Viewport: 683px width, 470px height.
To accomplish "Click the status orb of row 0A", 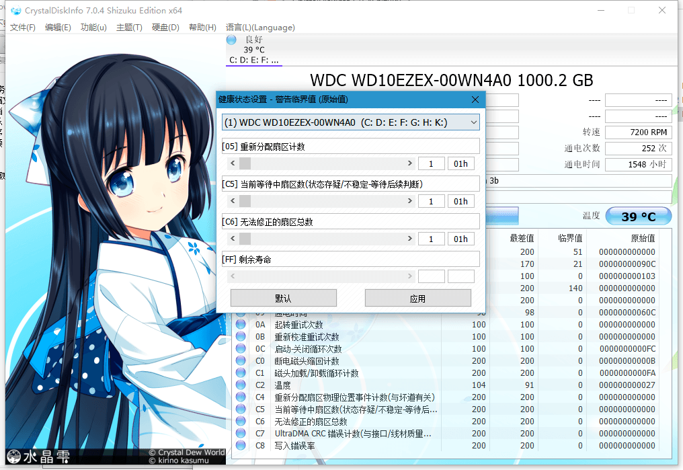I will tap(241, 325).
